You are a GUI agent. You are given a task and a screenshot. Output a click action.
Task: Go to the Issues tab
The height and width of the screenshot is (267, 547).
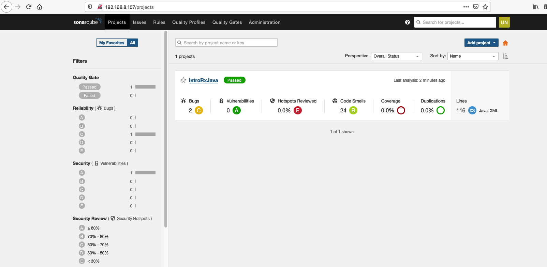pos(139,22)
